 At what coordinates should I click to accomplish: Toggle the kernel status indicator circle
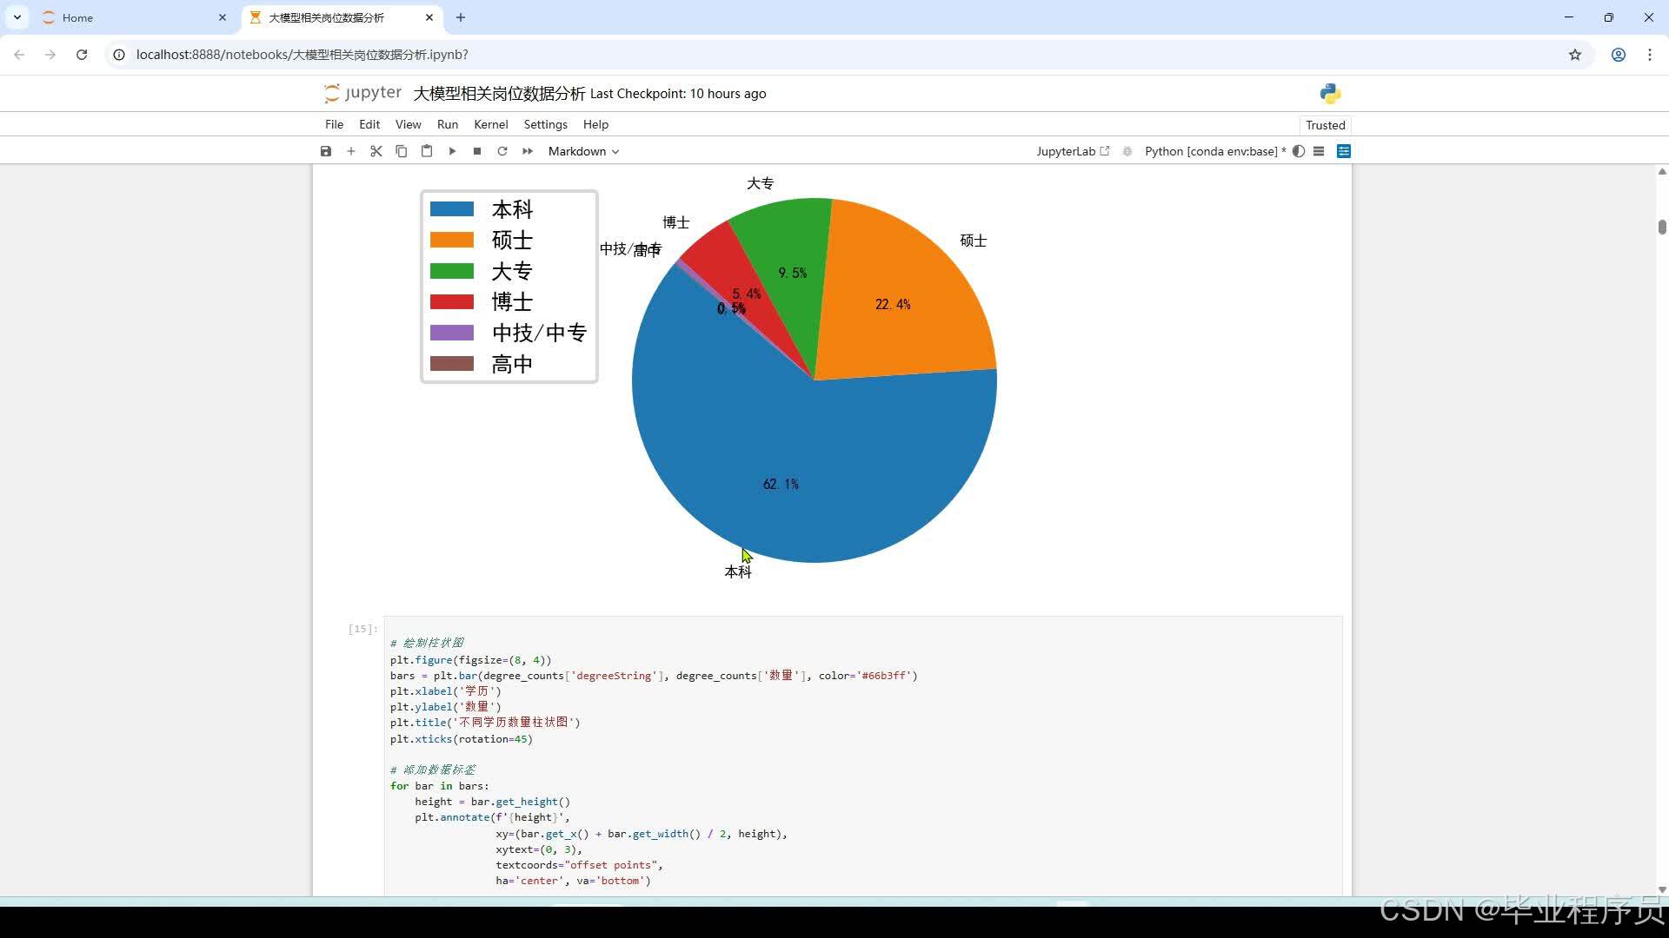click(1299, 151)
